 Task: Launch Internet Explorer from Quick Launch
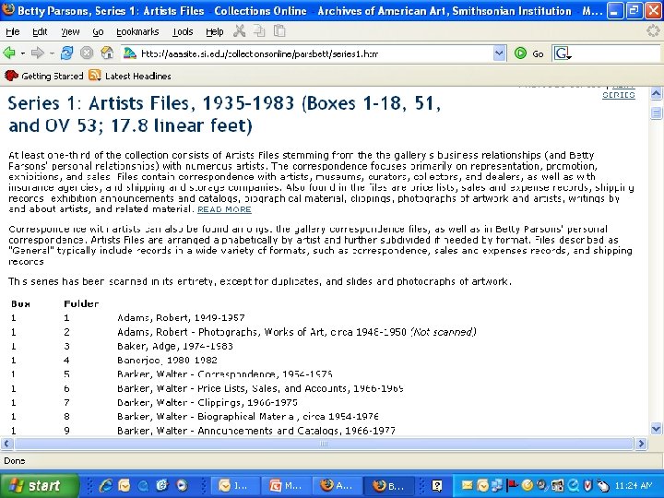105,485
